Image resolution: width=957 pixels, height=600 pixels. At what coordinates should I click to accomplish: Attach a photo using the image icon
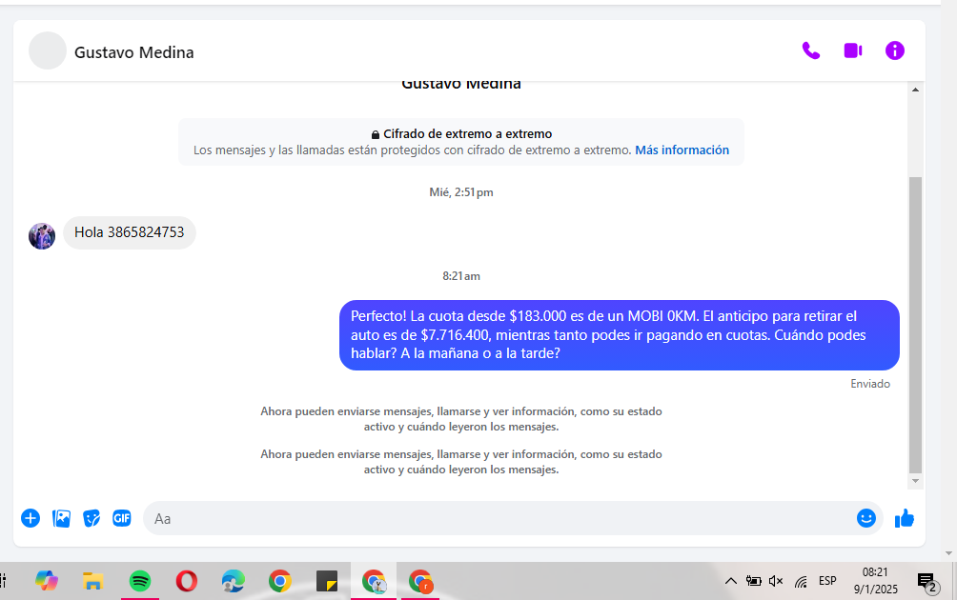pyautogui.click(x=61, y=518)
